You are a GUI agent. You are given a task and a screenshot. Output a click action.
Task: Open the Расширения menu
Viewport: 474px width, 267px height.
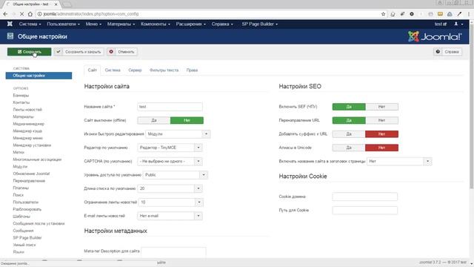coord(191,24)
